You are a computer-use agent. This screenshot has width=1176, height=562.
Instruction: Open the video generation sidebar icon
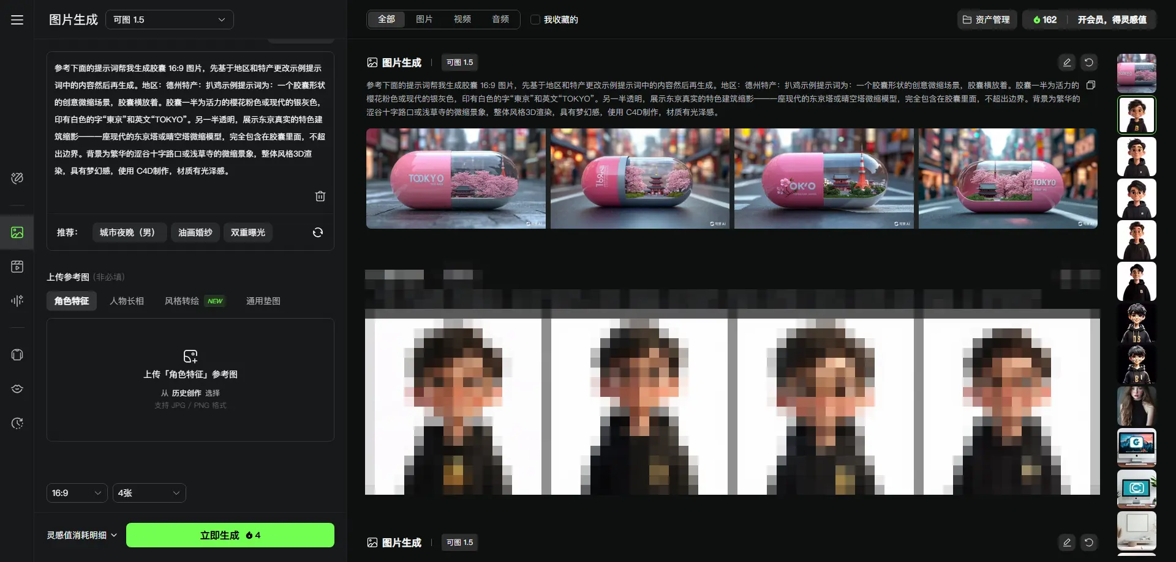(17, 267)
